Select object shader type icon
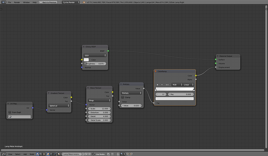This screenshot has height=156, width=268. tap(48, 154)
